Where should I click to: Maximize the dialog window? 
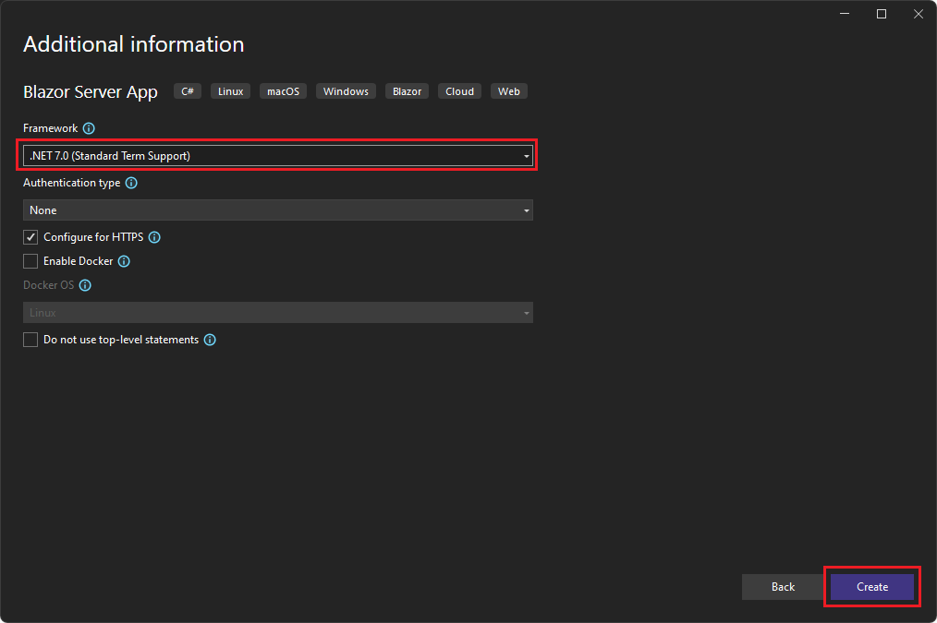tap(882, 14)
